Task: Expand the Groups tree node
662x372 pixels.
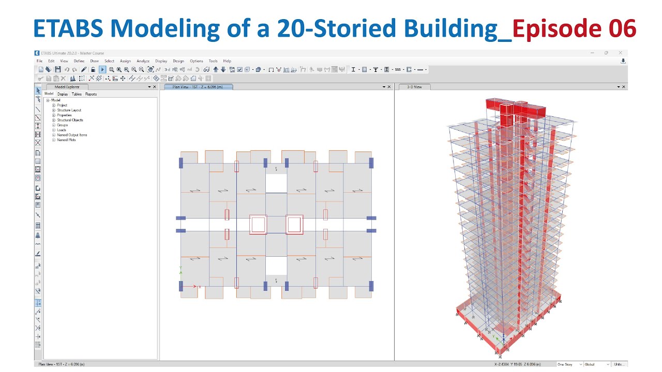Action: 54,125
